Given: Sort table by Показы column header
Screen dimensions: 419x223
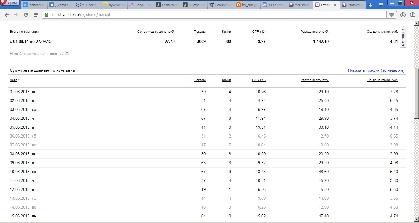Looking at the screenshot, I should 200,80.
